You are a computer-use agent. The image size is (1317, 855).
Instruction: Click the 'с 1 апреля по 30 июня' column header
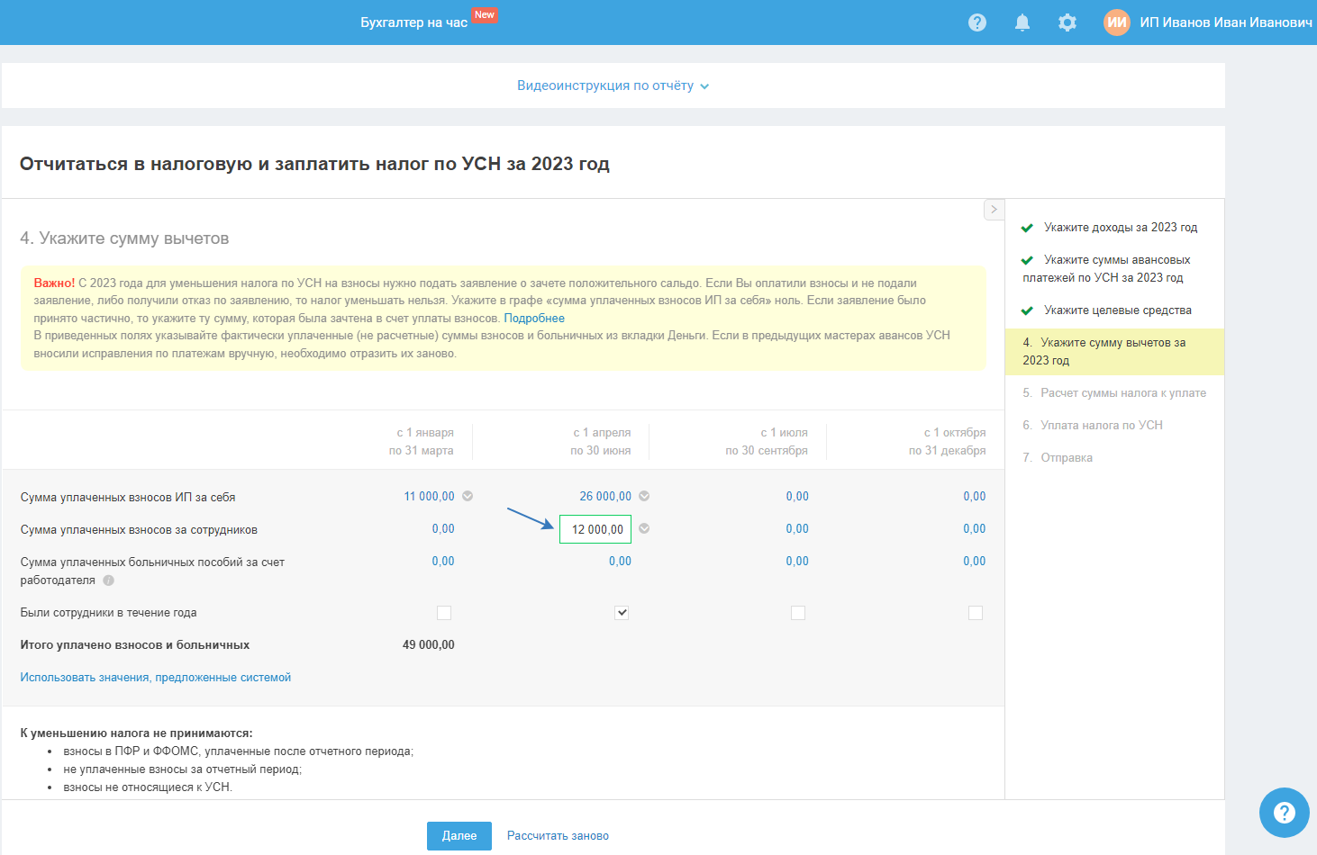point(601,442)
